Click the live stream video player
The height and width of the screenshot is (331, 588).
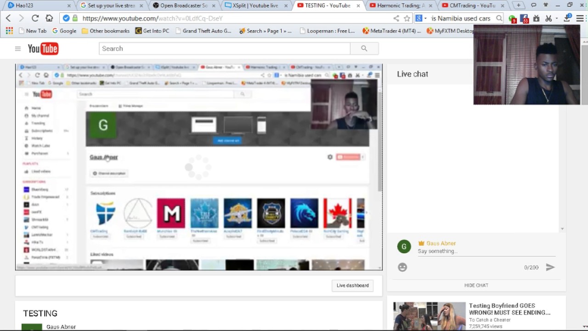[198, 167]
